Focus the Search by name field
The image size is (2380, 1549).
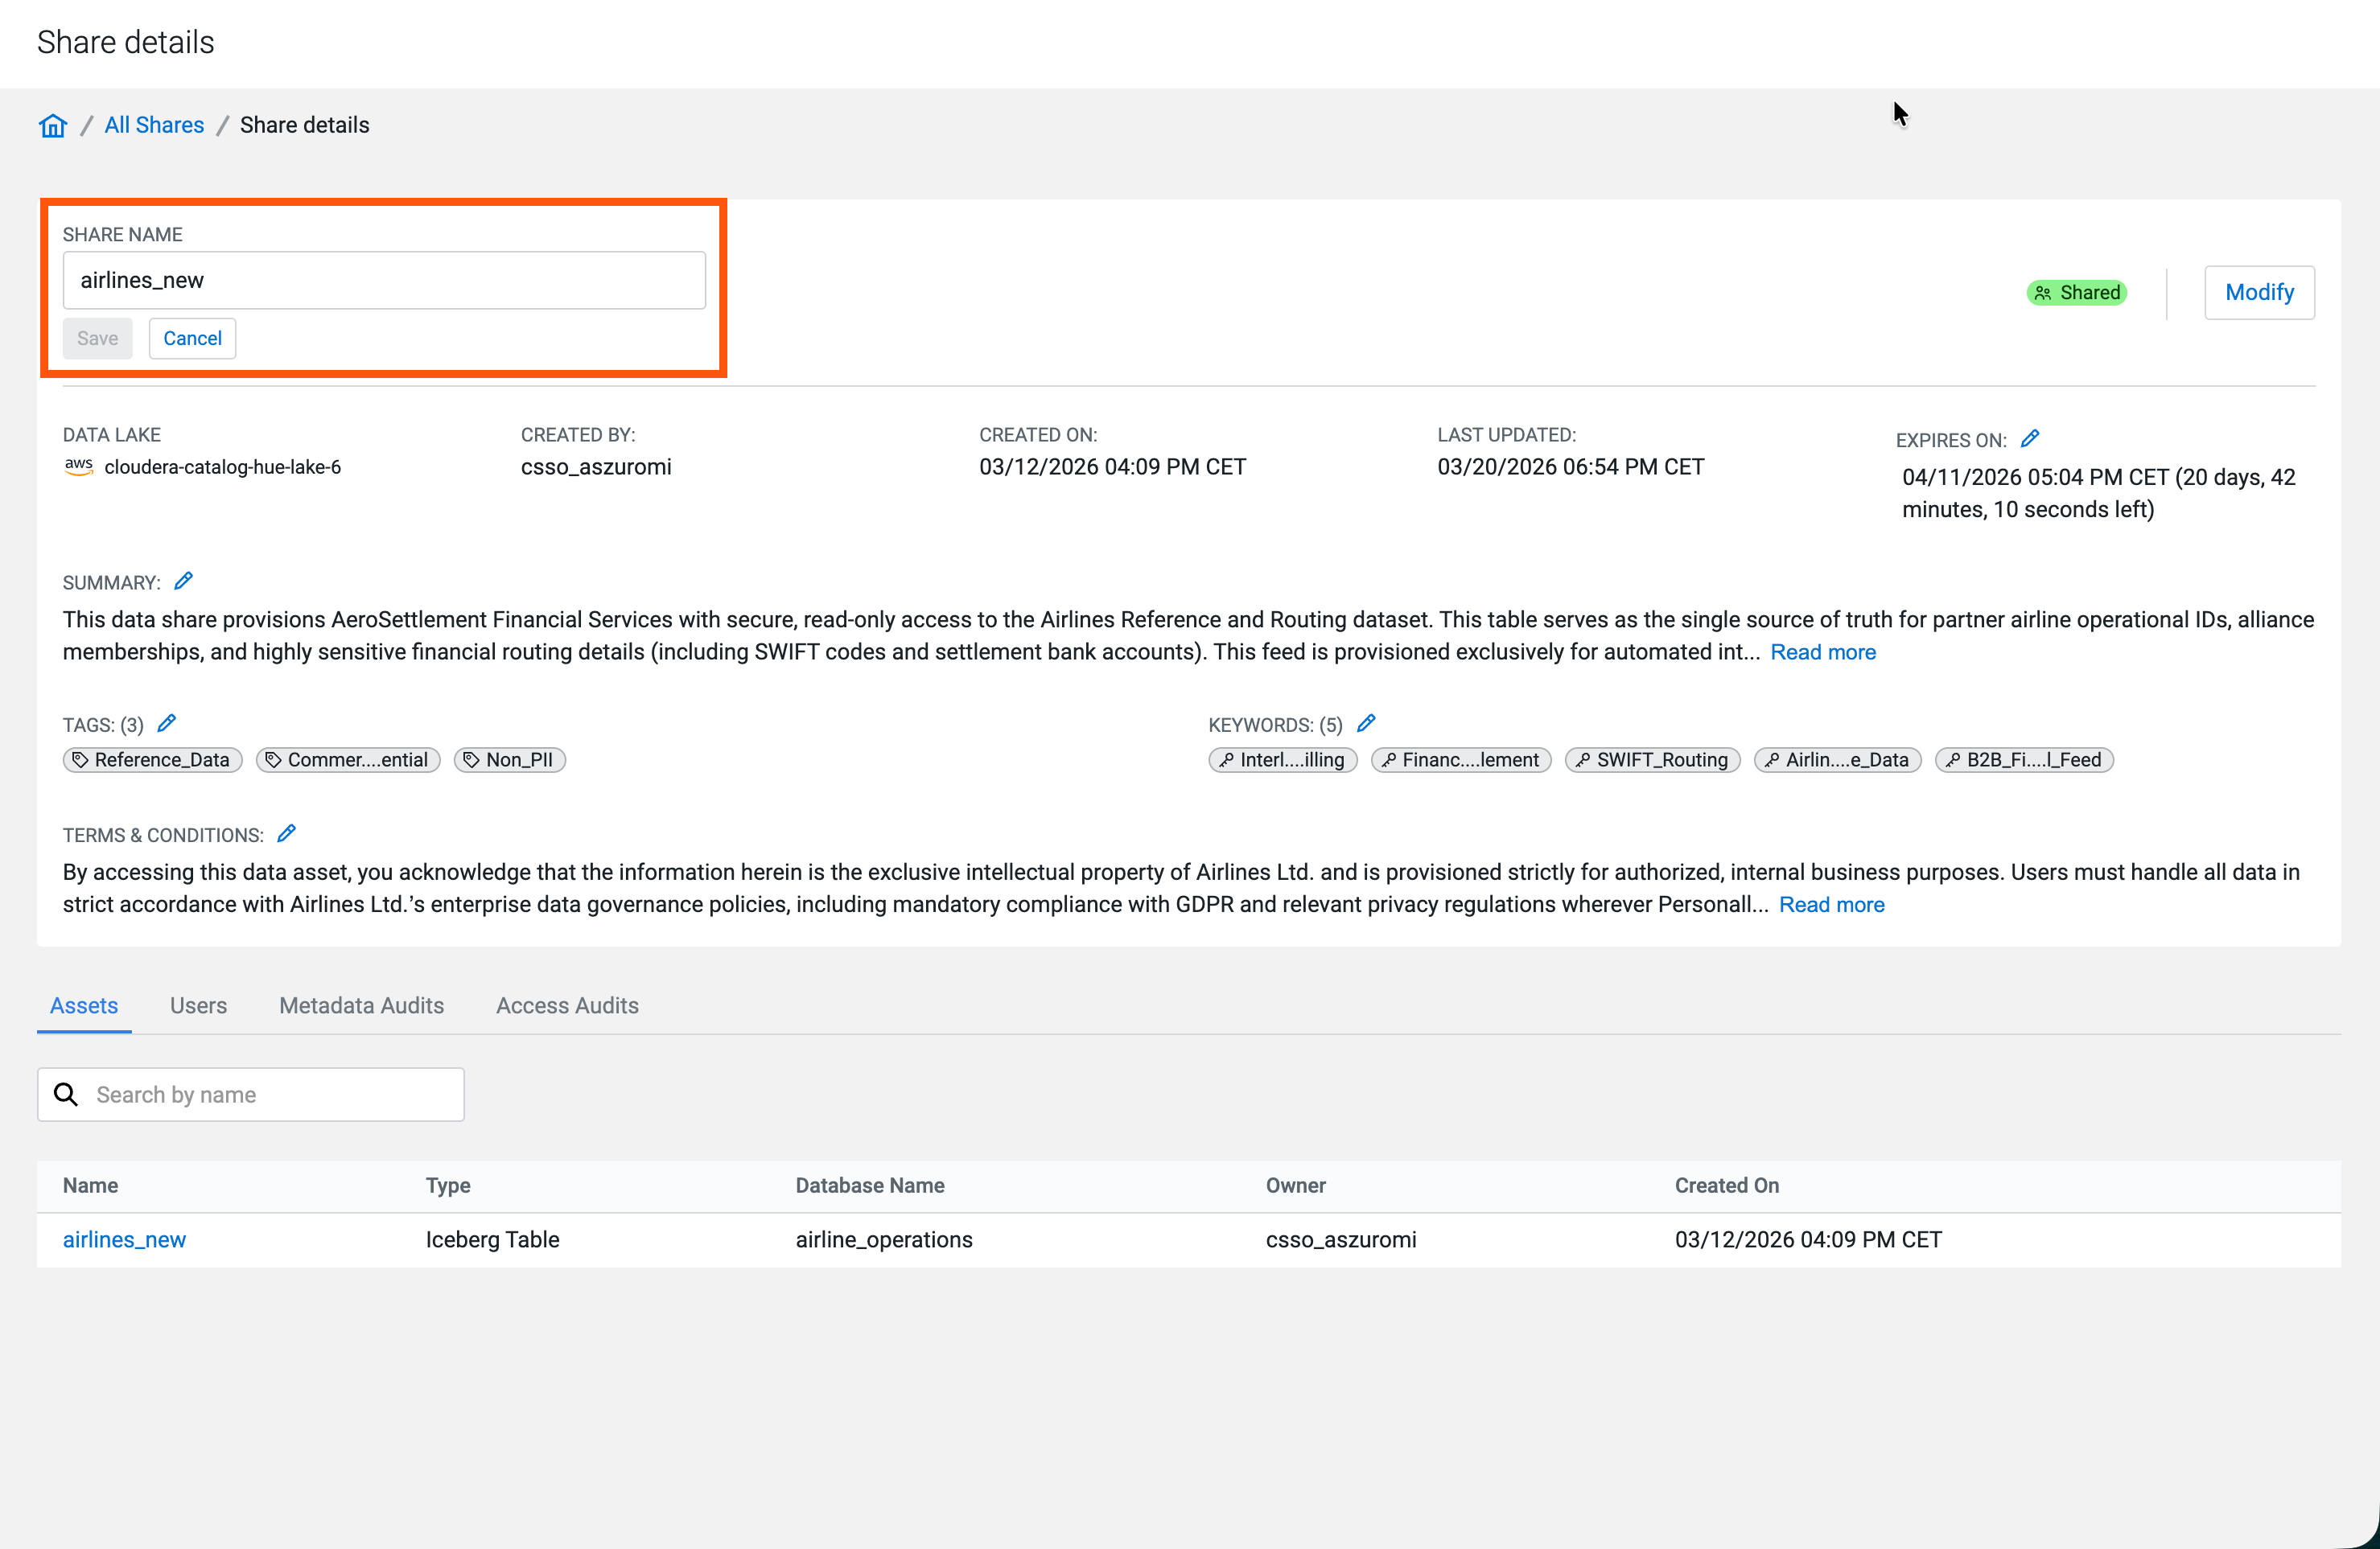(270, 1095)
